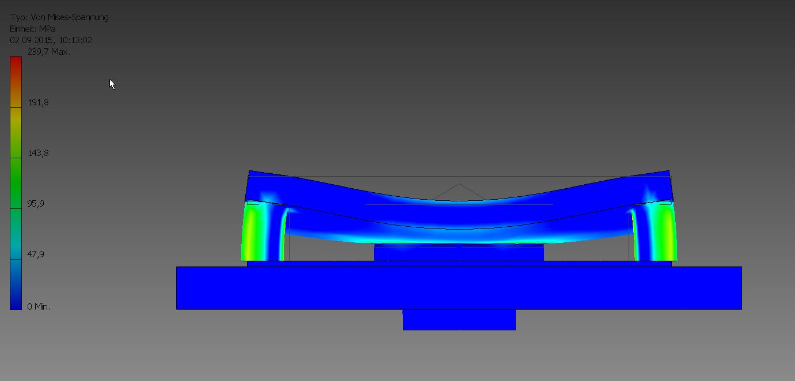Select the "47,9" legend value

[x=36, y=254]
